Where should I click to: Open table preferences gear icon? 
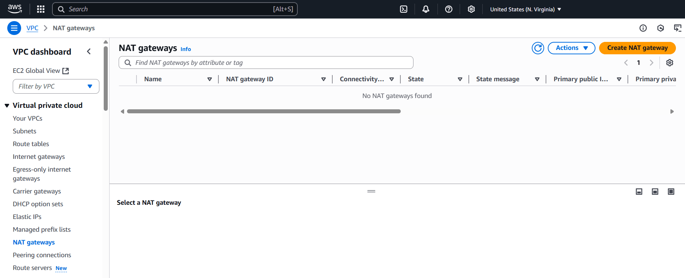(669, 63)
